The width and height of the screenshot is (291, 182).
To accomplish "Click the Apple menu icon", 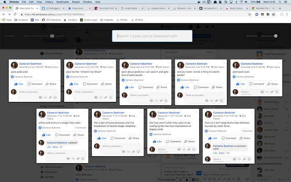I will [x=5, y=2].
